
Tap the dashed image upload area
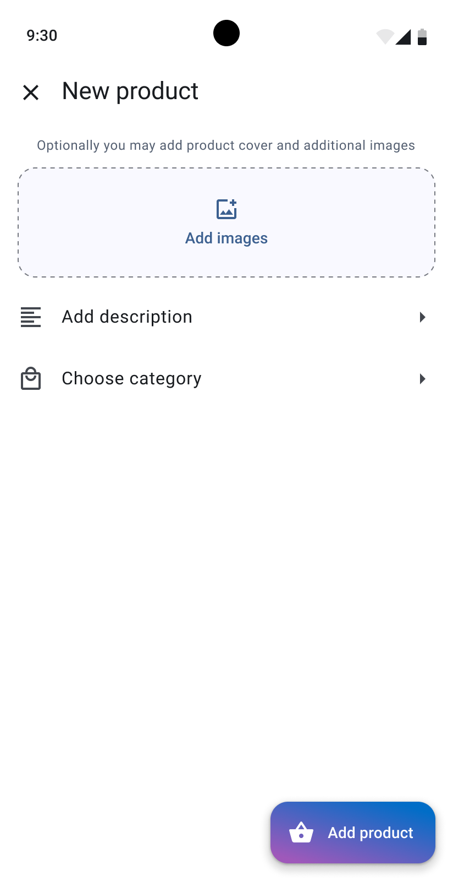coord(226,222)
